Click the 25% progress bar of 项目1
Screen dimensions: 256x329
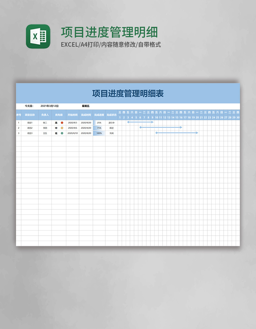pyautogui.click(x=99, y=122)
